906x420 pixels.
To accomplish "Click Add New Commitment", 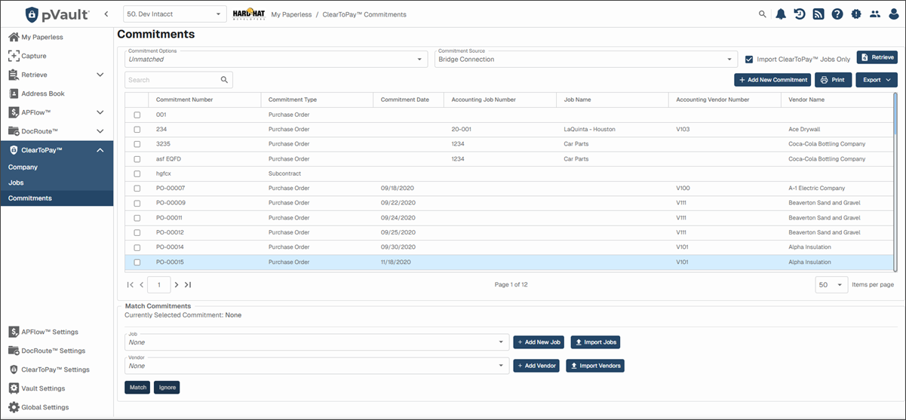I will click(772, 80).
